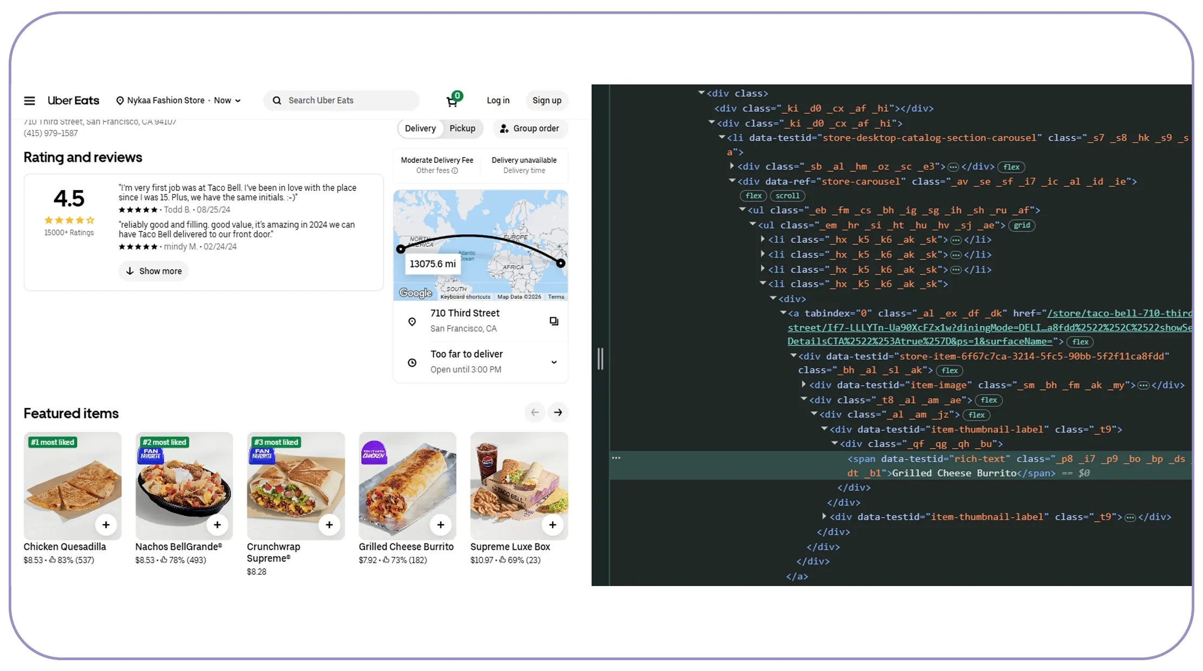Add Grilled Cheese Burrito with its plus button
Viewport: 1203px width, 671px height.
tap(441, 525)
